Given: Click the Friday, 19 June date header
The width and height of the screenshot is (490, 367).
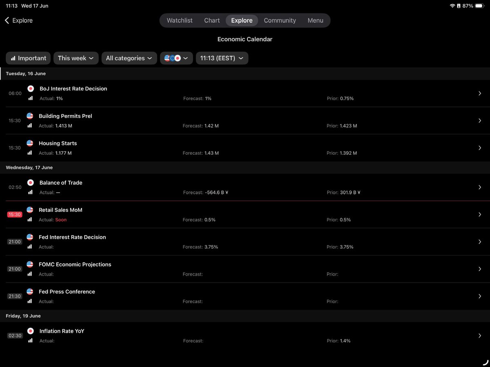Looking at the screenshot, I should pos(23,316).
